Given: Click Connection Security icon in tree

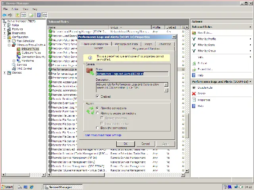Looking at the screenshot, I should click(19, 57).
